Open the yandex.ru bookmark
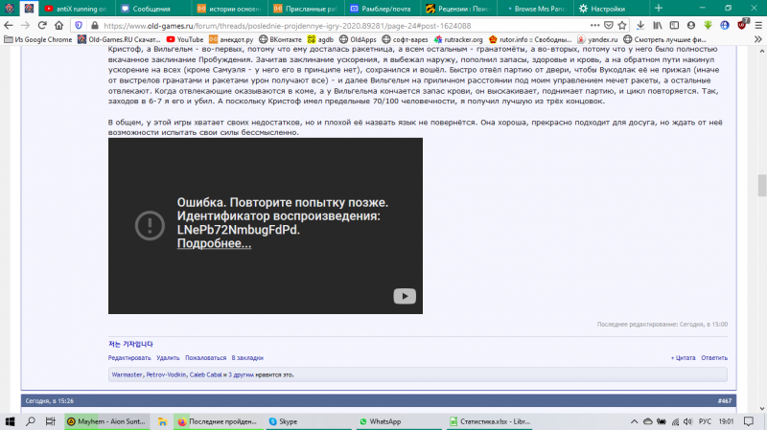This screenshot has height=430, width=767. coord(597,39)
